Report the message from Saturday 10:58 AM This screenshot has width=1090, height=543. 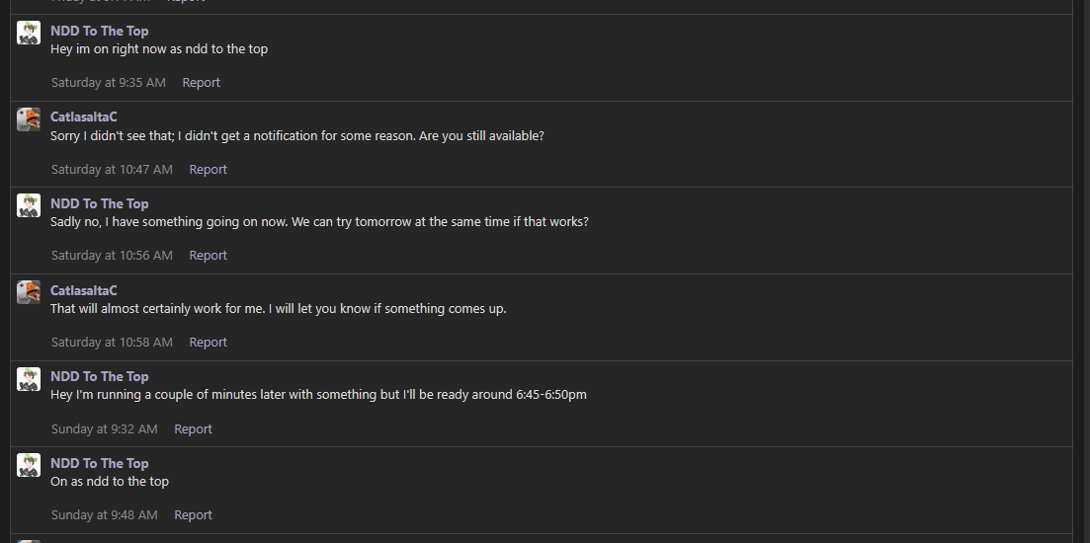[x=208, y=343]
